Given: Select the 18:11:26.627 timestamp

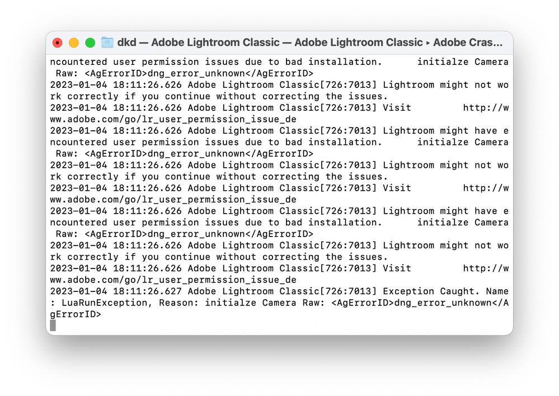Looking at the screenshot, I should pyautogui.click(x=147, y=291).
